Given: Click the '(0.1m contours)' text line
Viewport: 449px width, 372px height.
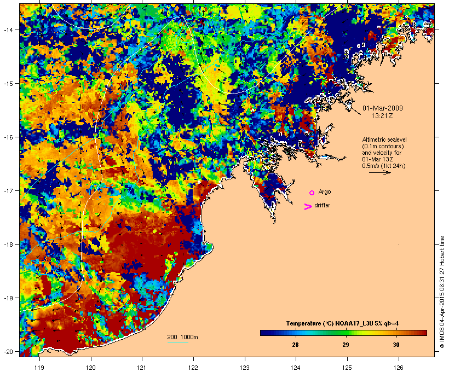Looking at the screenshot, I should (x=383, y=146).
